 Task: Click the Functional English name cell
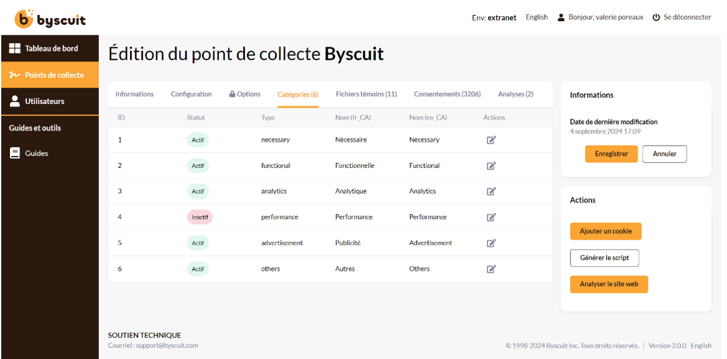pyautogui.click(x=424, y=166)
